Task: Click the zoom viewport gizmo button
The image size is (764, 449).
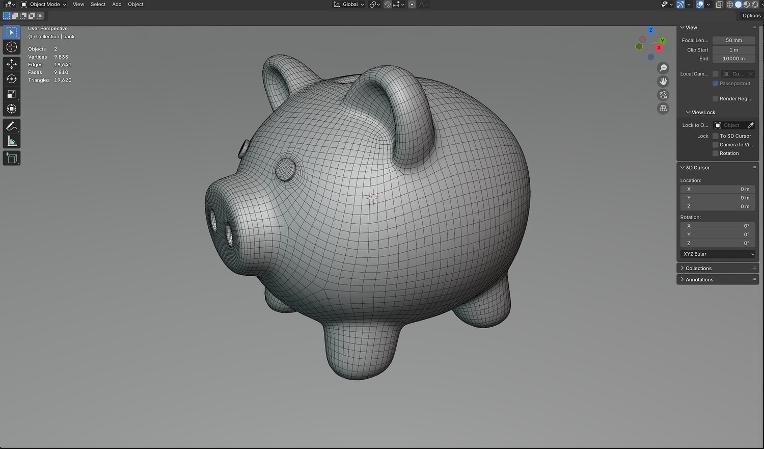Action: click(663, 68)
